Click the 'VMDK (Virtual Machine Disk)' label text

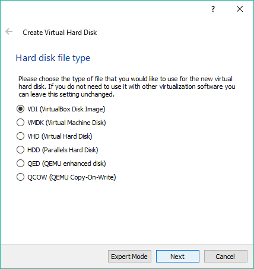pyautogui.click(x=66, y=123)
